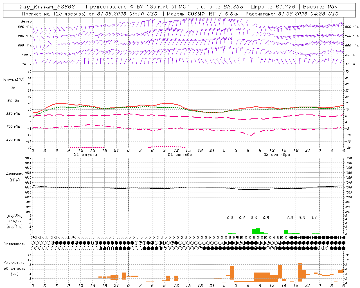Click the 0.5 precipitation total value
The height and width of the screenshot is (288, 360).
(266, 218)
